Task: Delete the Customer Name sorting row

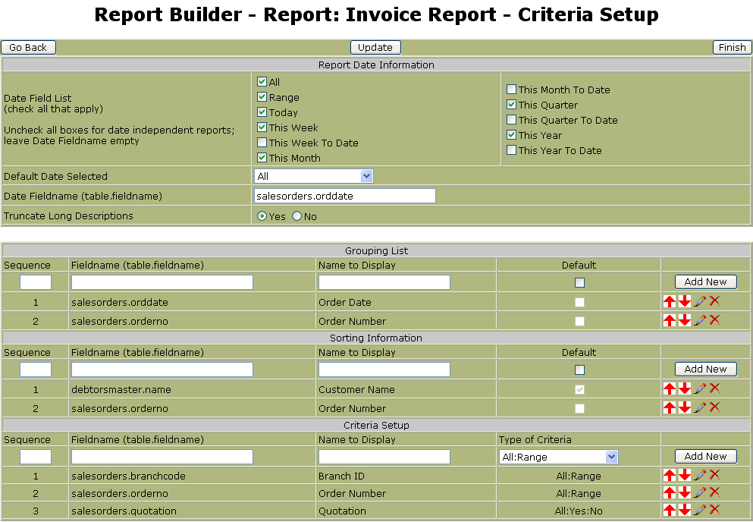Action: click(714, 389)
